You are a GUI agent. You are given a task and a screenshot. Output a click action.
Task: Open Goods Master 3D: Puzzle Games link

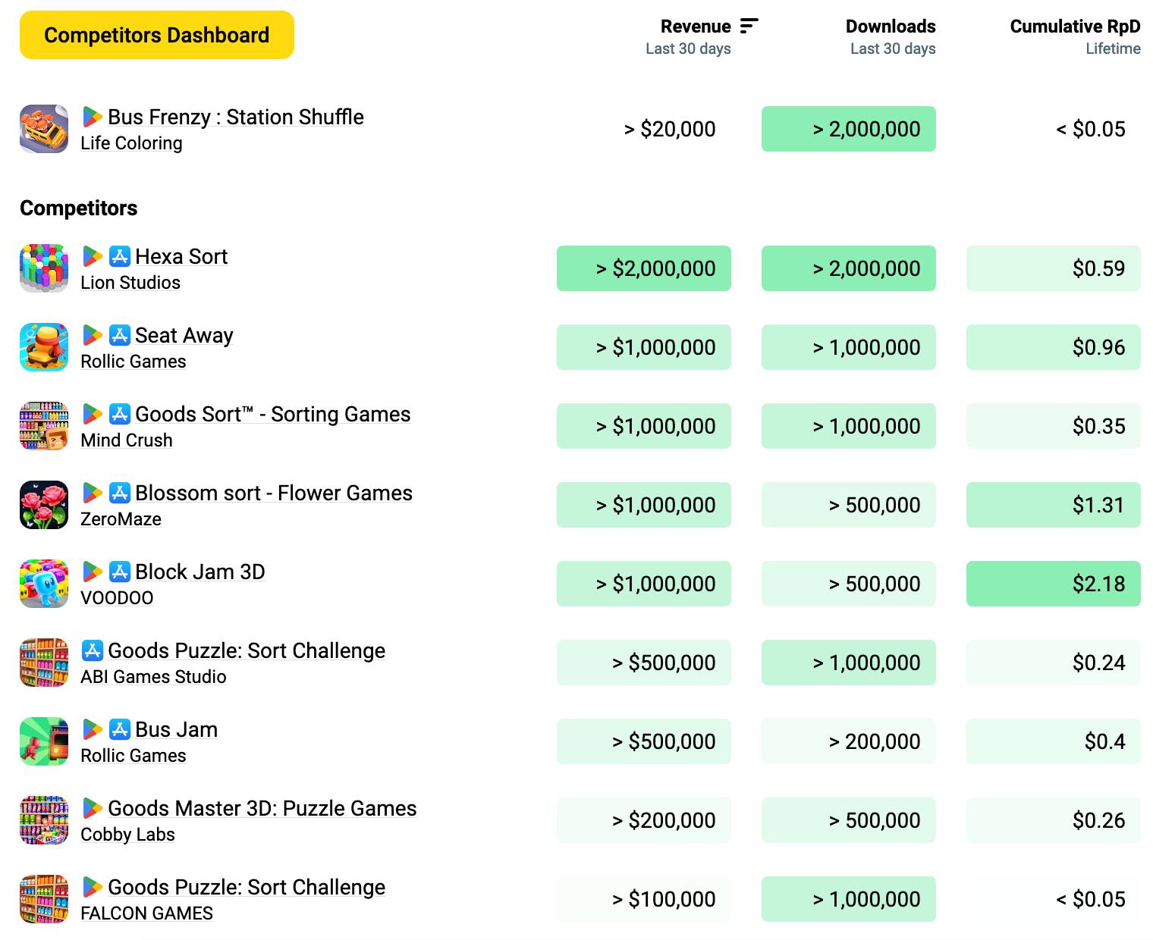[262, 808]
